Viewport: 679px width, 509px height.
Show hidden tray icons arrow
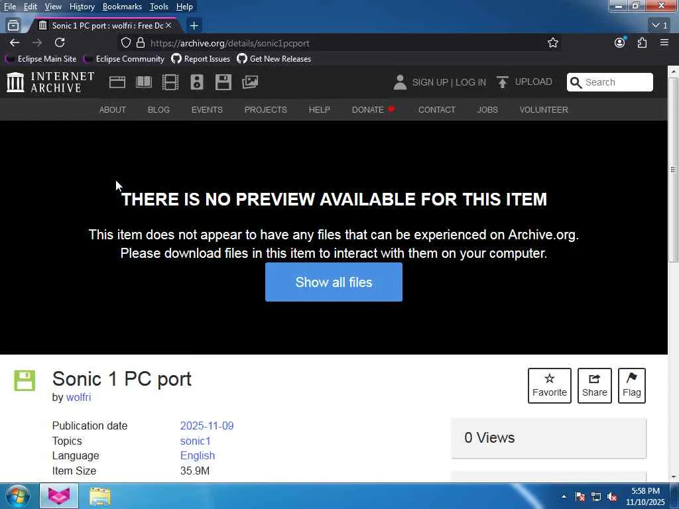(564, 497)
